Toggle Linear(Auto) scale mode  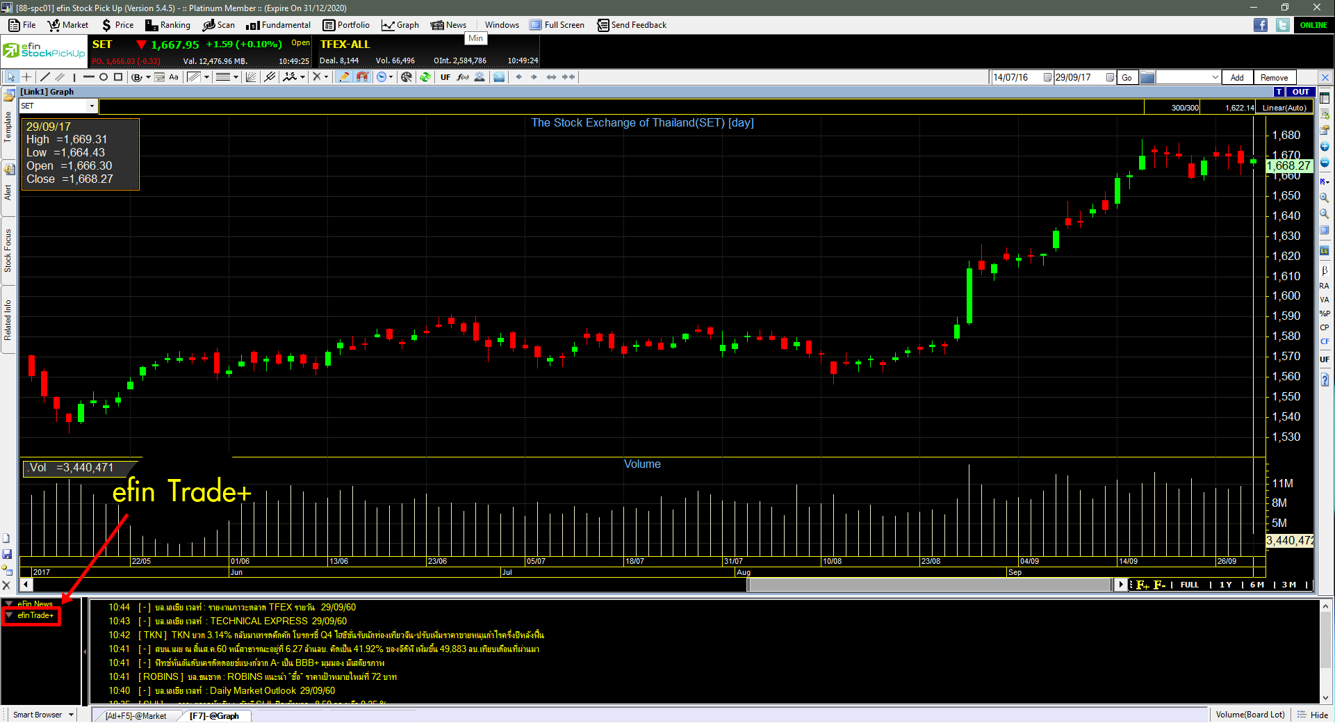1284,108
